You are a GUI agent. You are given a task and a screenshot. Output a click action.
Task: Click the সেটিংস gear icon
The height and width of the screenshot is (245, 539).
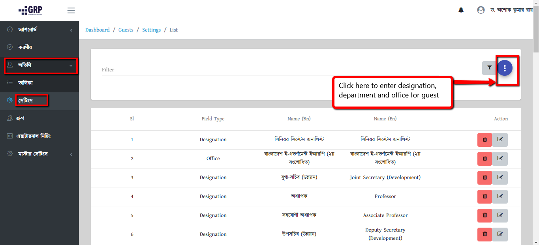pos(10,100)
